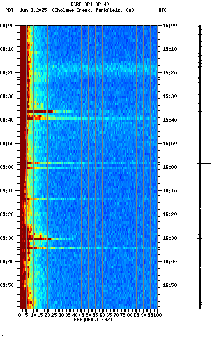This screenshot has width=217, height=340.
Task: Click the '(Cholame Creek, Parkfield, Ca)' location label
Action: [93, 10]
